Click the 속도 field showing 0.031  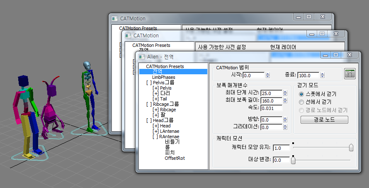(271, 108)
